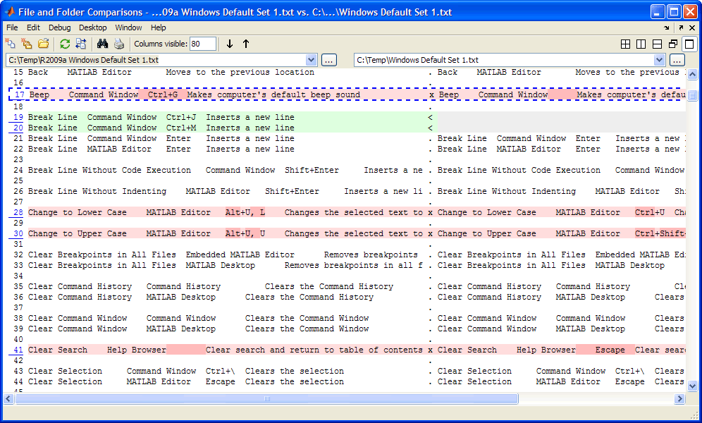Click the new file comparison icon
The height and width of the screenshot is (423, 702).
tap(10, 44)
